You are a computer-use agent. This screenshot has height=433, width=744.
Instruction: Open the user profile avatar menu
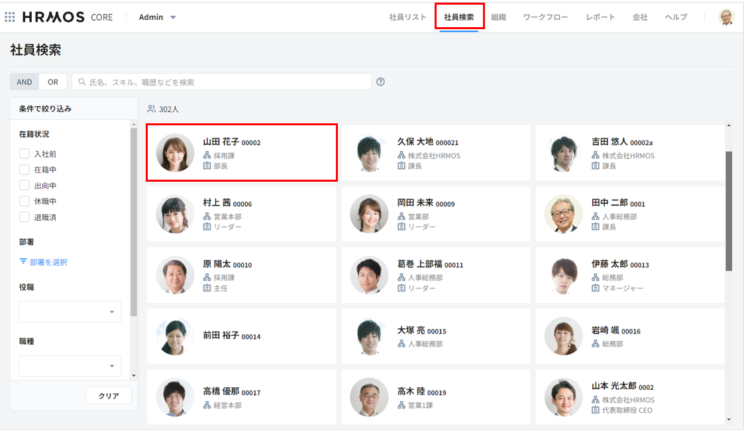pos(726,17)
